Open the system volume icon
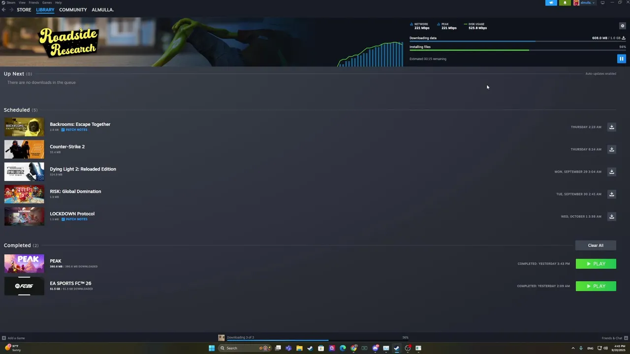 click(x=605, y=348)
